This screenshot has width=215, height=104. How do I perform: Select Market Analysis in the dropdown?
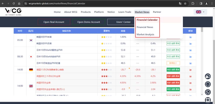coord(145,34)
